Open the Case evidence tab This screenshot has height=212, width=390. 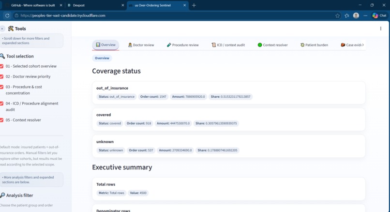(352, 45)
